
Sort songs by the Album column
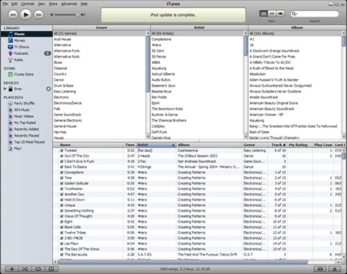[209, 145]
